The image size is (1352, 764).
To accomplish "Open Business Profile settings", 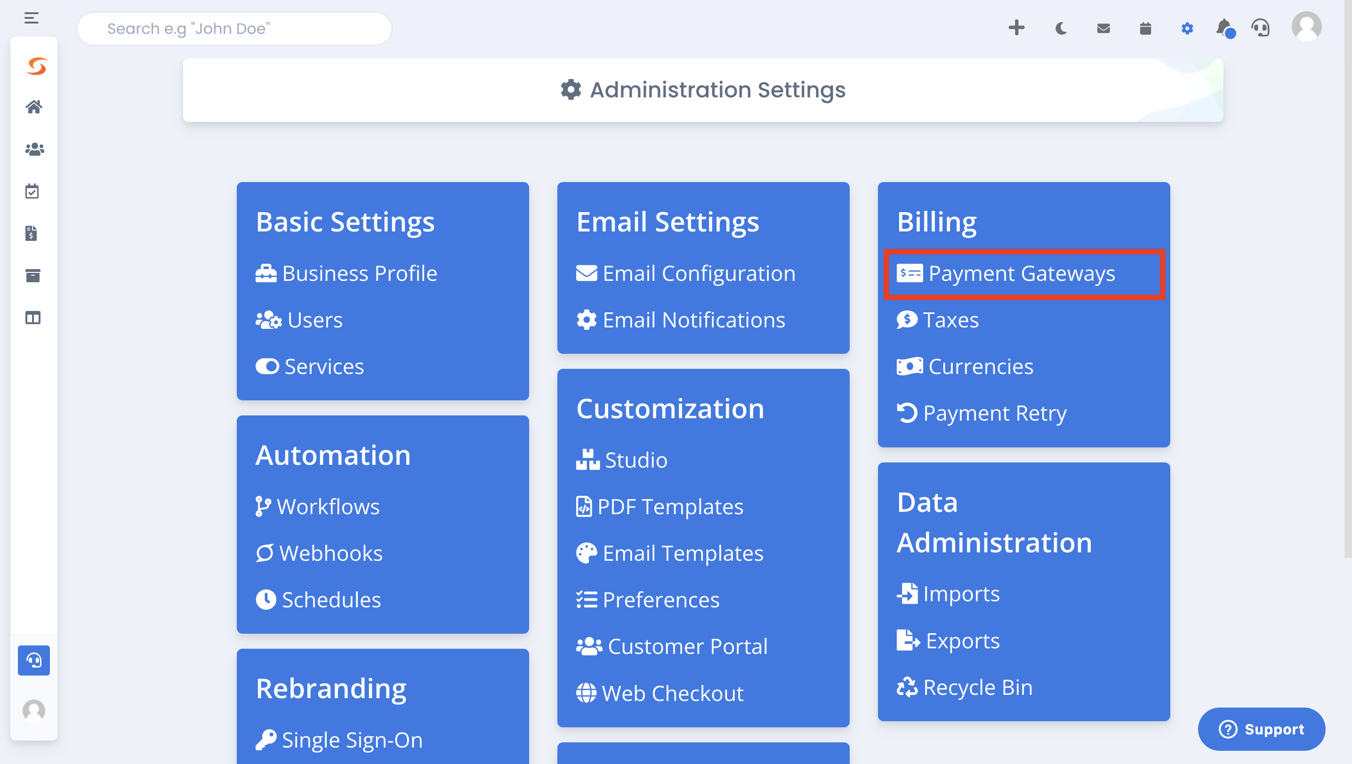I will point(359,274).
